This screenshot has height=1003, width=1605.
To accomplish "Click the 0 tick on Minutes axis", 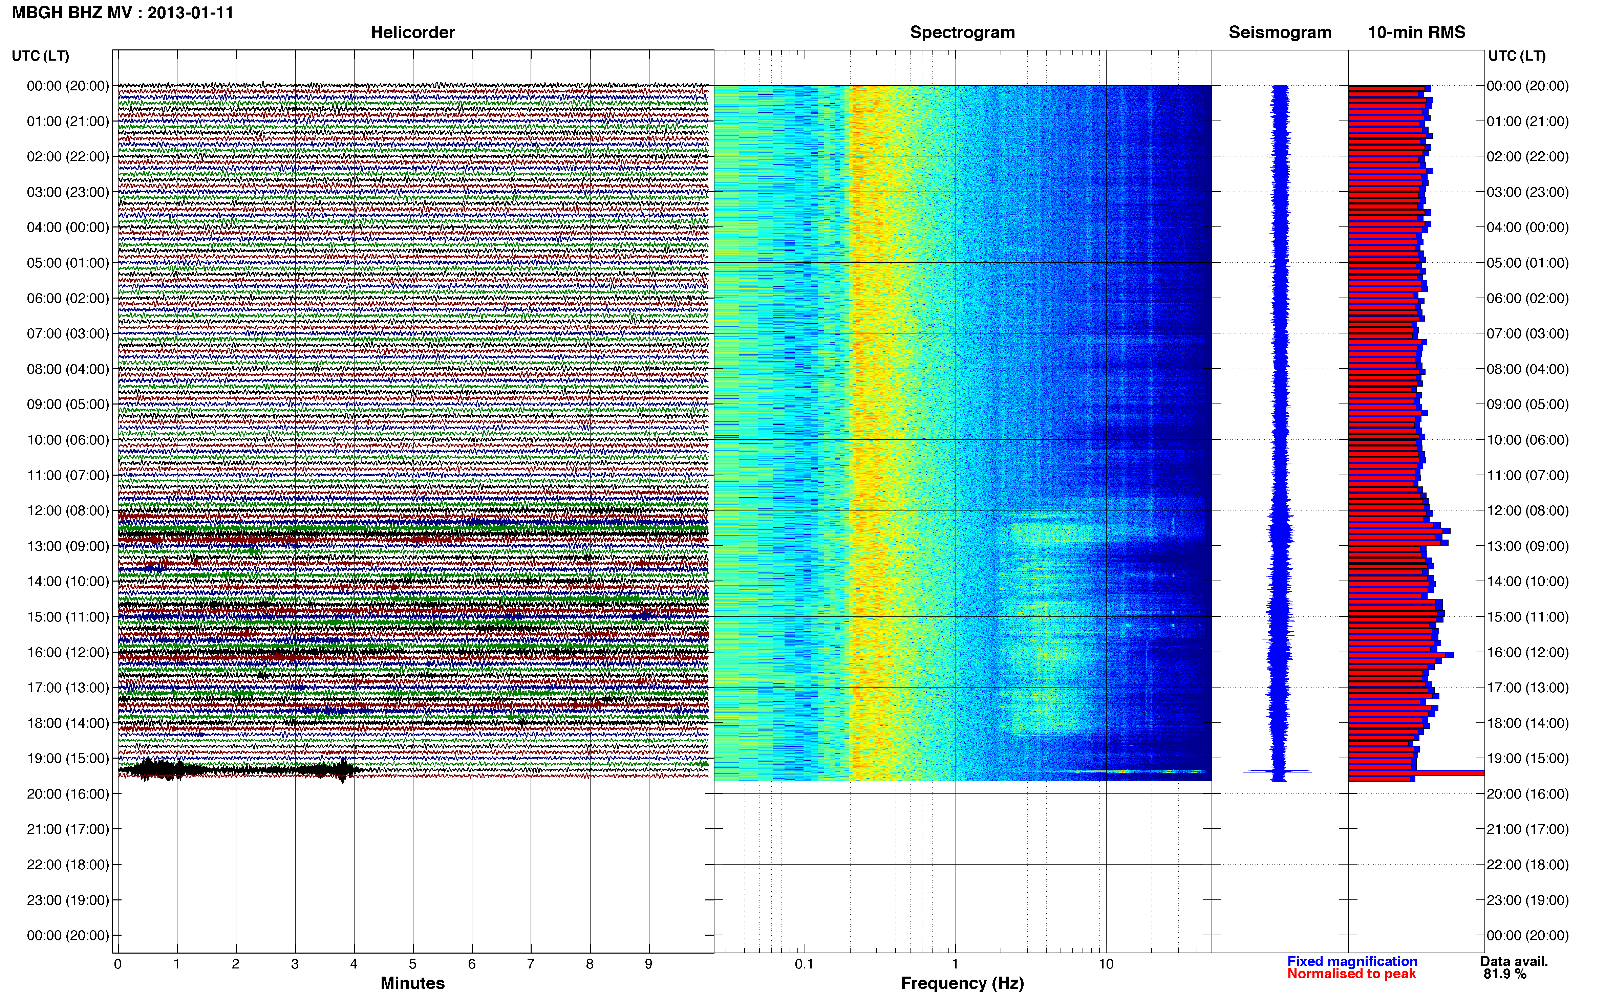I will tap(117, 964).
